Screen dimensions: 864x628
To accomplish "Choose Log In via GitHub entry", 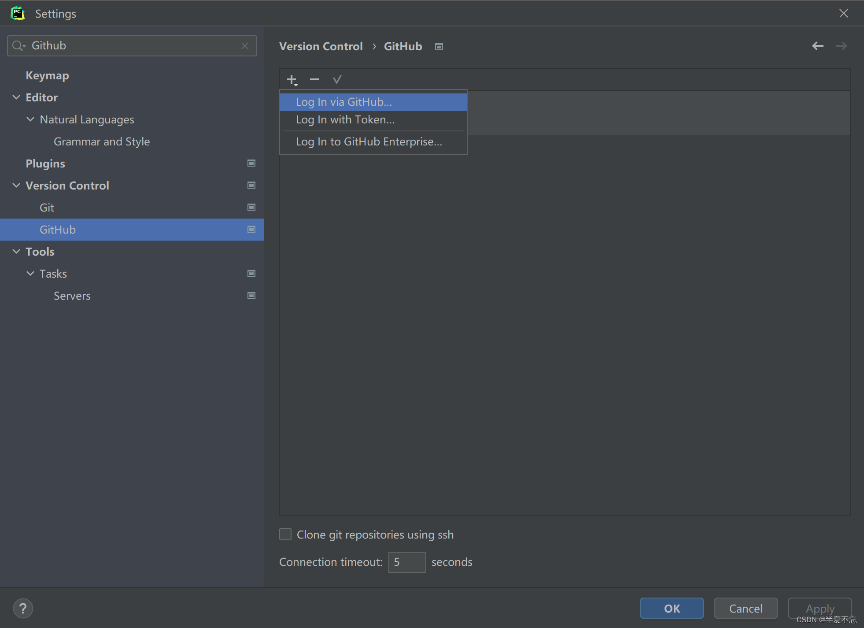I will [343, 101].
